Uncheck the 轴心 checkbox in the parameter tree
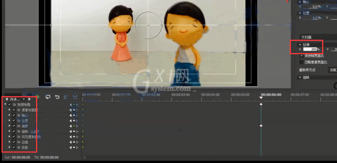 coord(14,115)
